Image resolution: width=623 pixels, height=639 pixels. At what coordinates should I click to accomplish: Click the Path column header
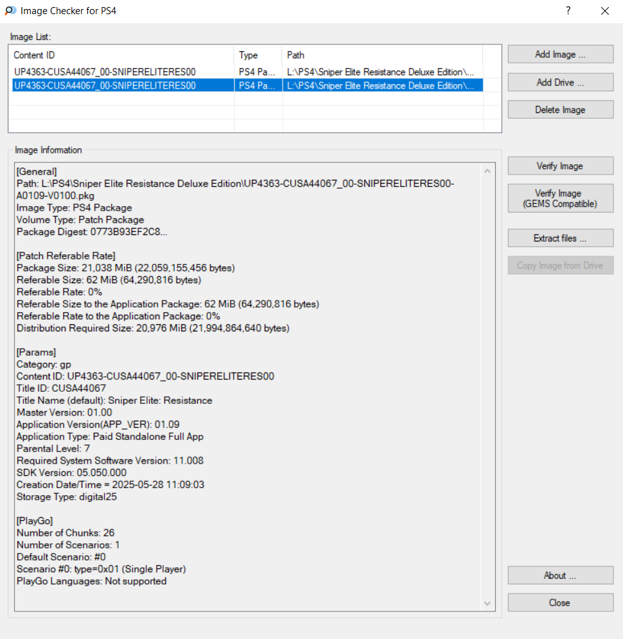pos(382,55)
